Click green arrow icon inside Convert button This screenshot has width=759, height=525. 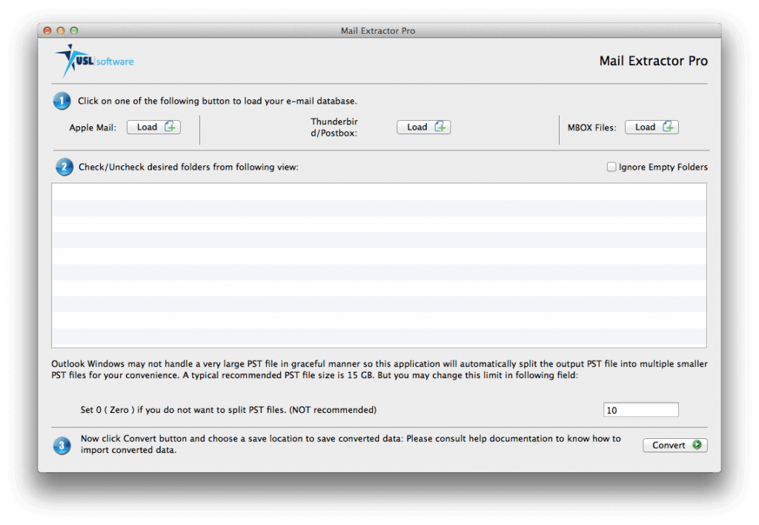pos(695,445)
